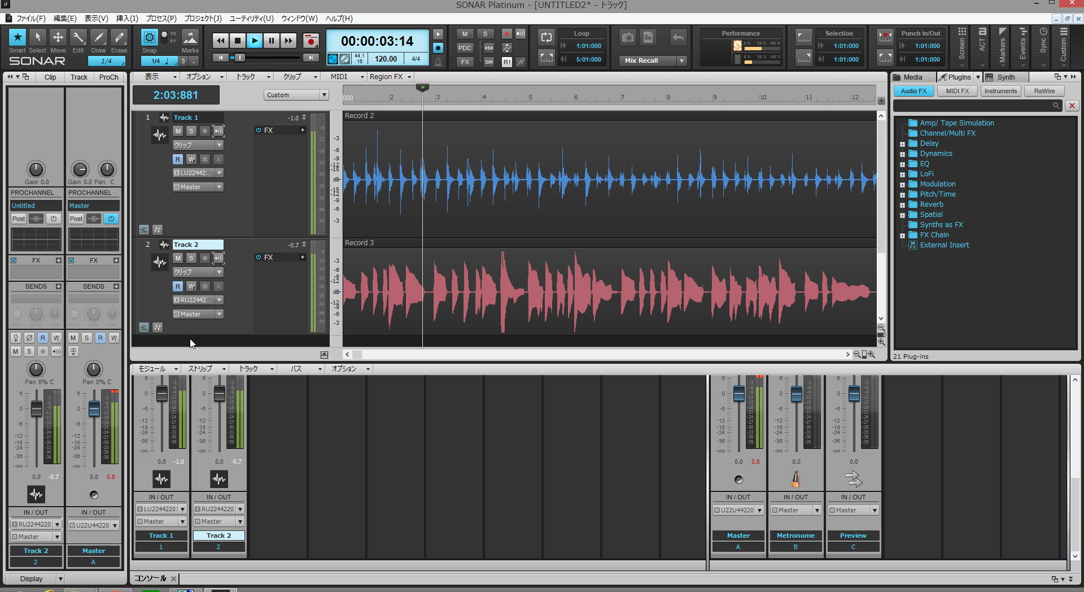Open Track 1 input LU22442 dropdown
The height and width of the screenshot is (592, 1084).
pyautogui.click(x=219, y=173)
